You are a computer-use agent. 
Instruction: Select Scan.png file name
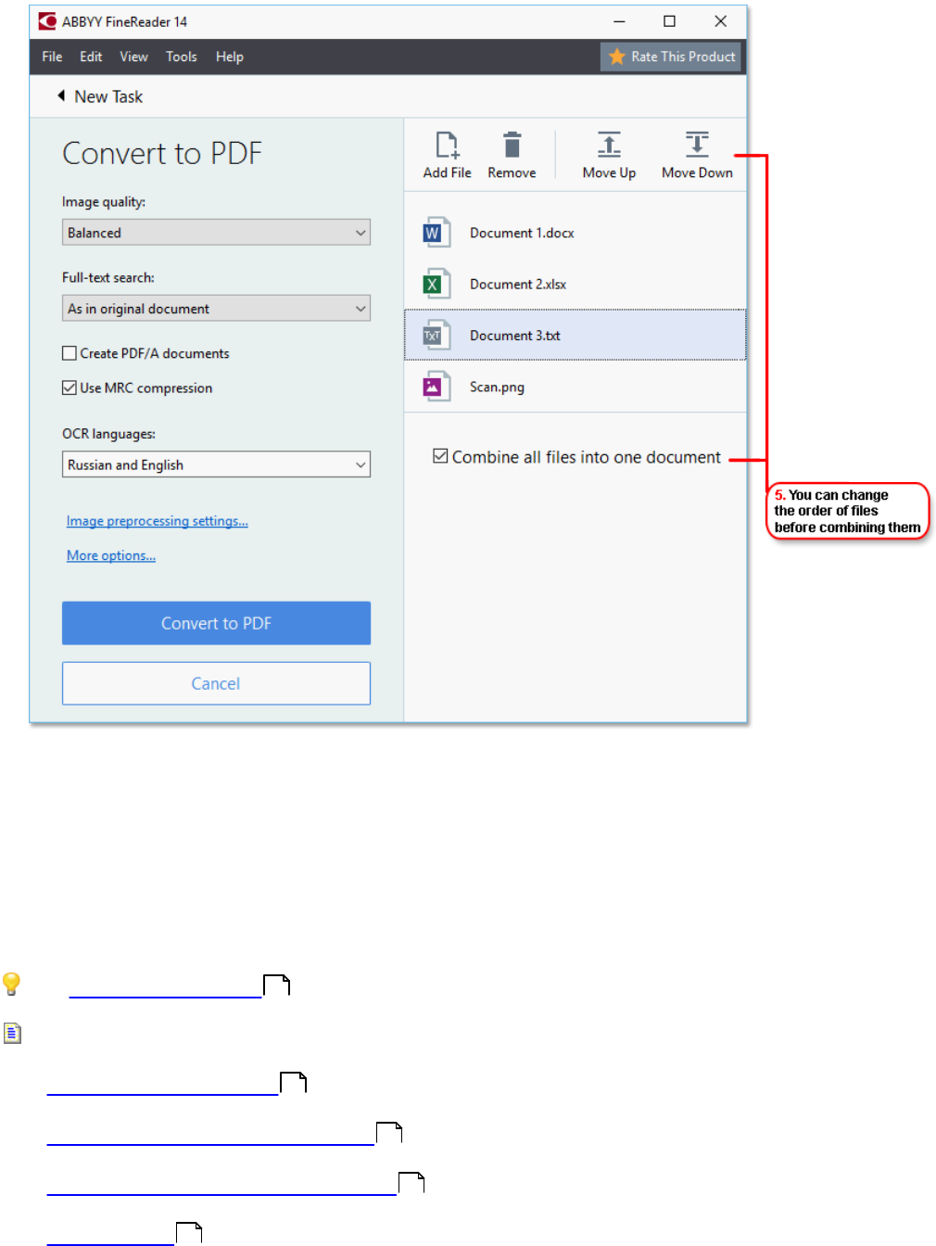[497, 387]
